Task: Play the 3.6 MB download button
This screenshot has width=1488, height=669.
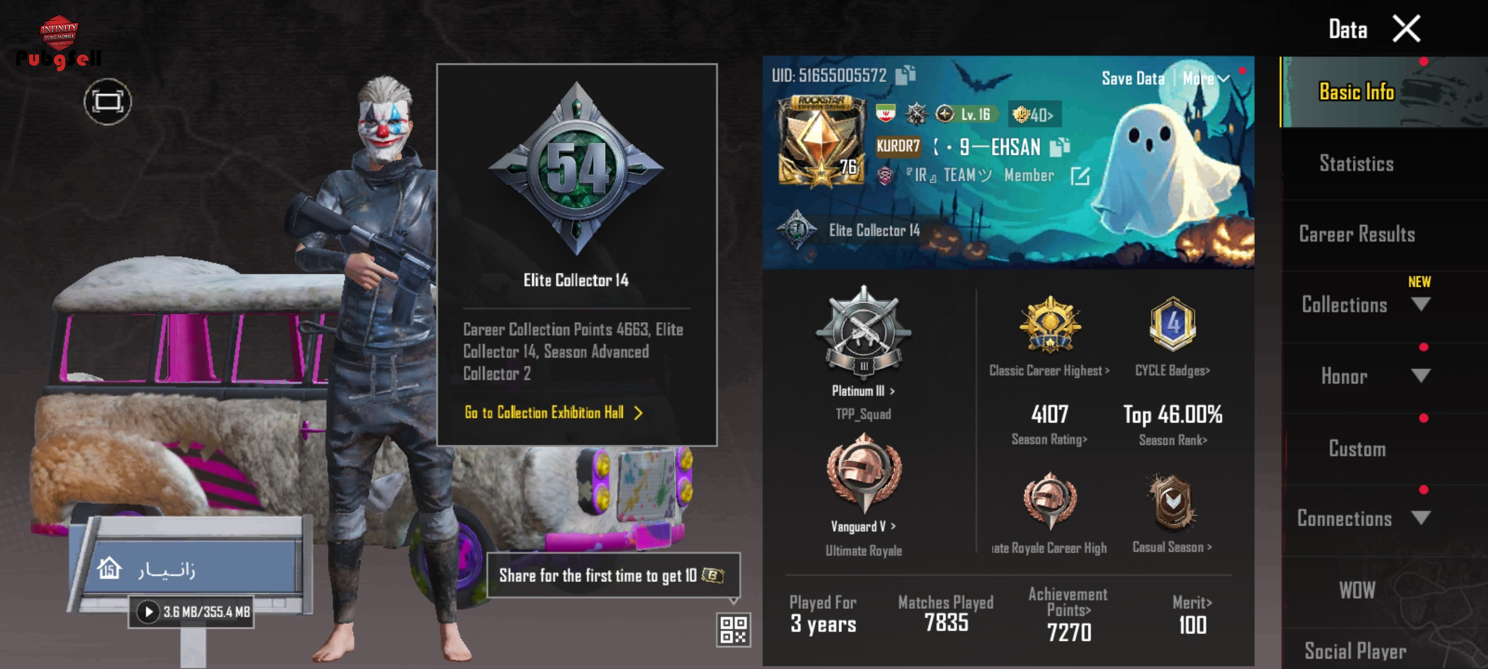Action: coord(148,612)
